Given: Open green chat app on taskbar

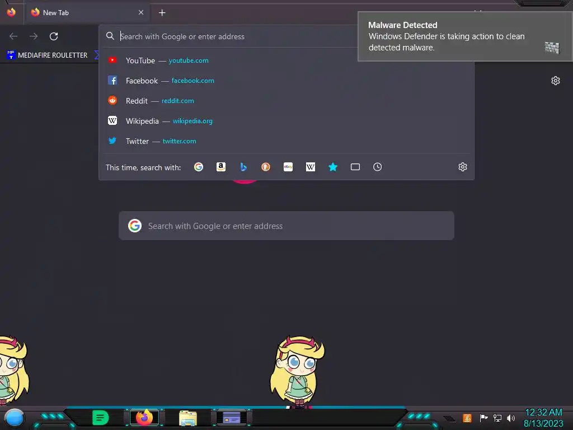Looking at the screenshot, I should click(101, 418).
